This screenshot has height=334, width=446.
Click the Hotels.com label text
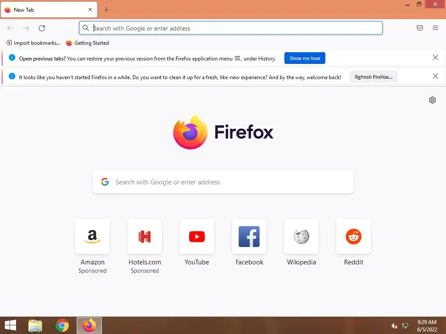[145, 262]
